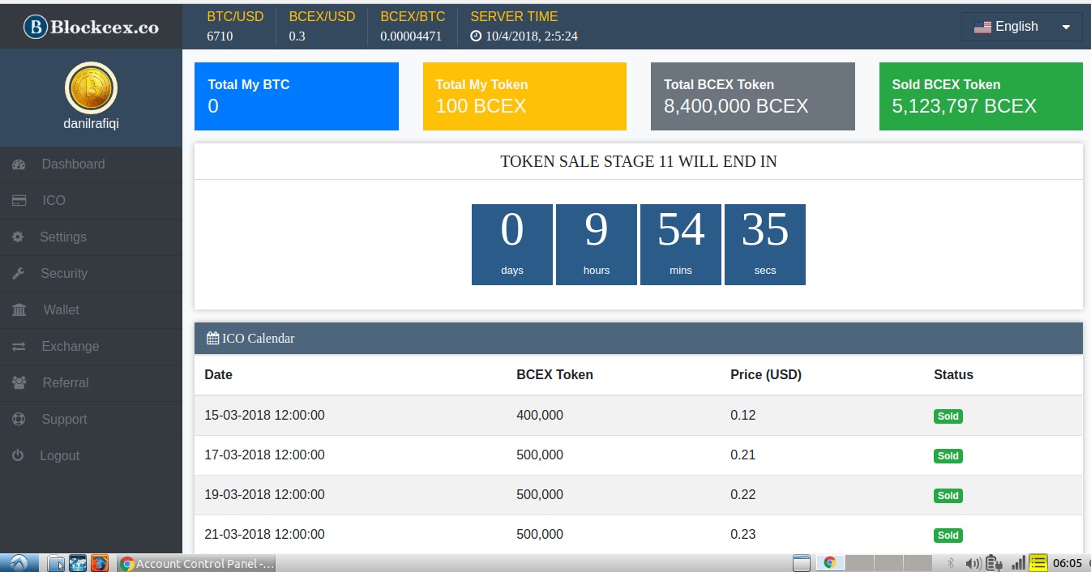Click the network signal tray icon
This screenshot has height=572, width=1091.
tap(1019, 563)
